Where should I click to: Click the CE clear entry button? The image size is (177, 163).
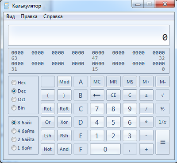[113, 95]
